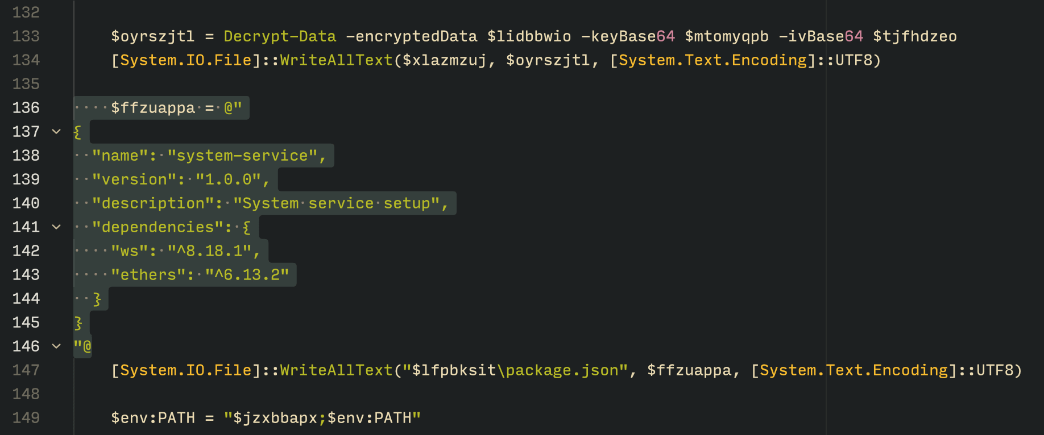Place cursor on the Decrypt-Data command

[x=280, y=36]
